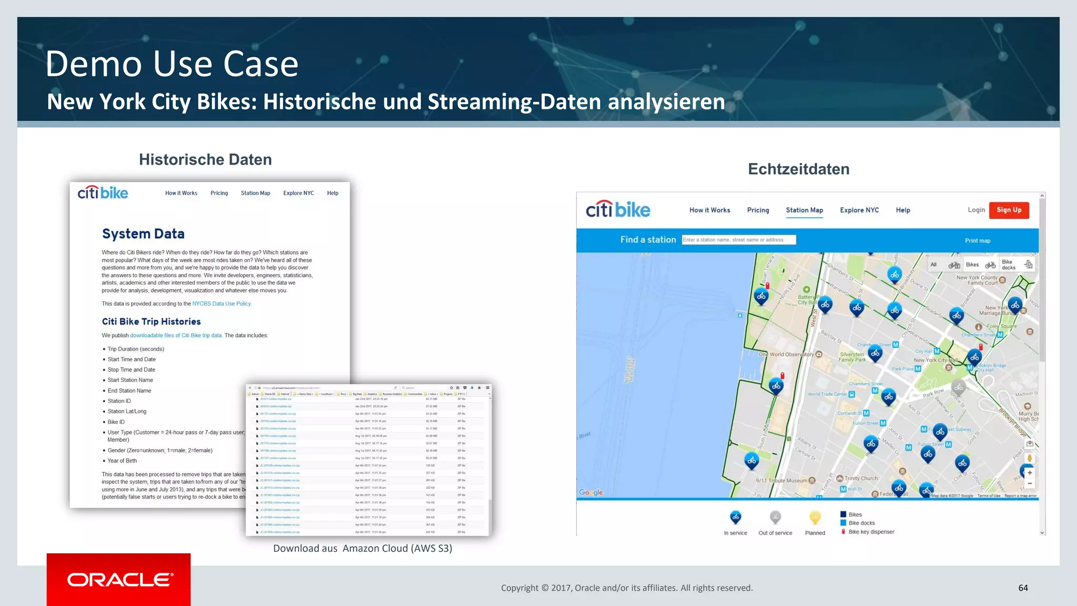The width and height of the screenshot is (1077, 606).
Task: Click the map zoom out minus button
Action: pos(1030,483)
